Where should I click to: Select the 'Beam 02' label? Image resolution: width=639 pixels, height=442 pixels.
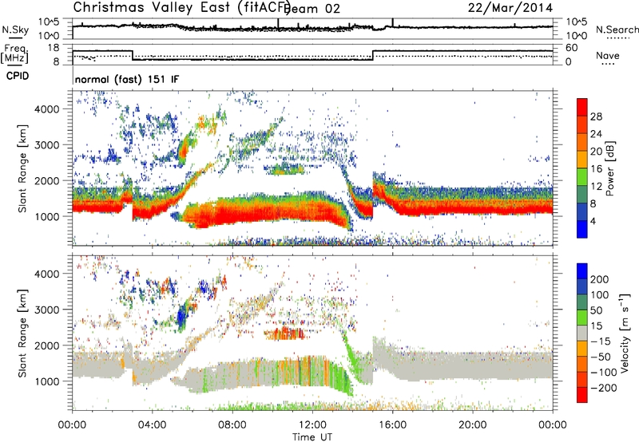(312, 9)
